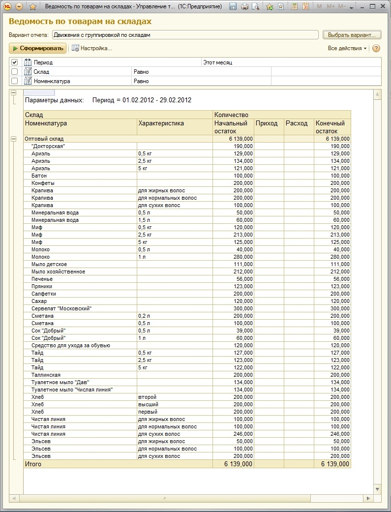Collapse the report parameters group

pos(13,93)
